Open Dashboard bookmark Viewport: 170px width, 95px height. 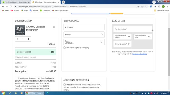tap(45, 11)
